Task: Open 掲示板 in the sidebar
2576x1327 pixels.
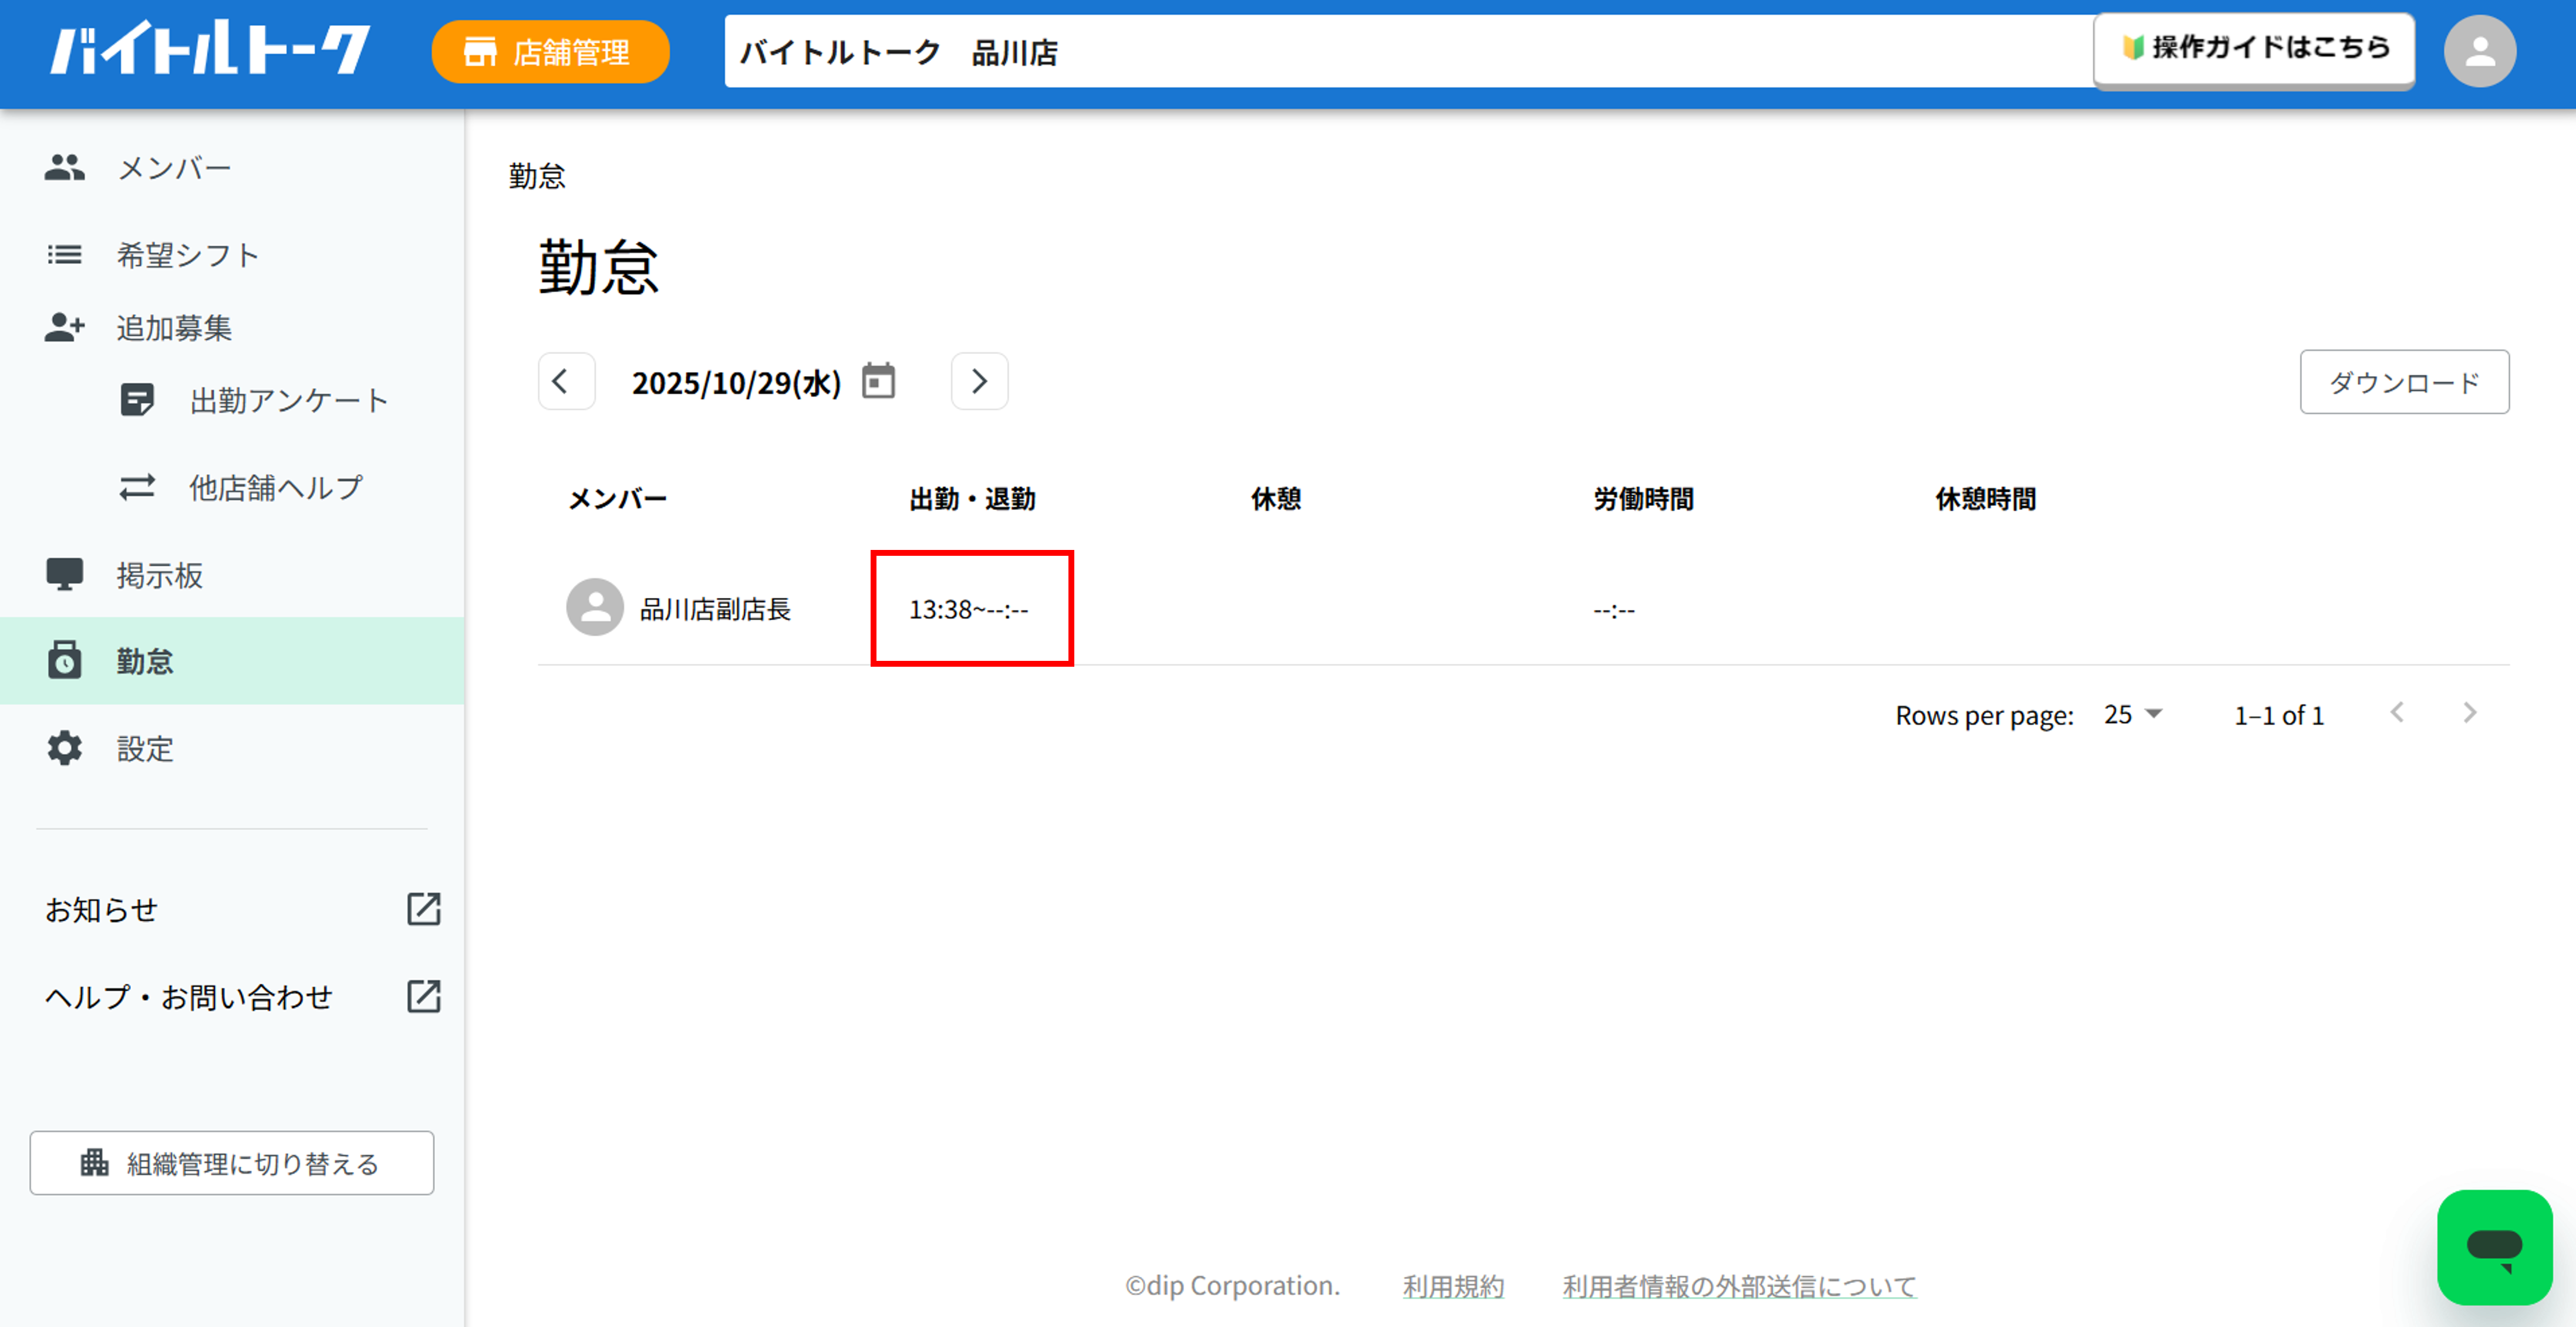Action: (232, 575)
